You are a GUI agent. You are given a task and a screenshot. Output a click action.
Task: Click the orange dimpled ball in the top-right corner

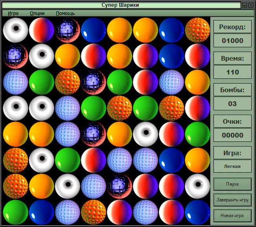click(197, 30)
